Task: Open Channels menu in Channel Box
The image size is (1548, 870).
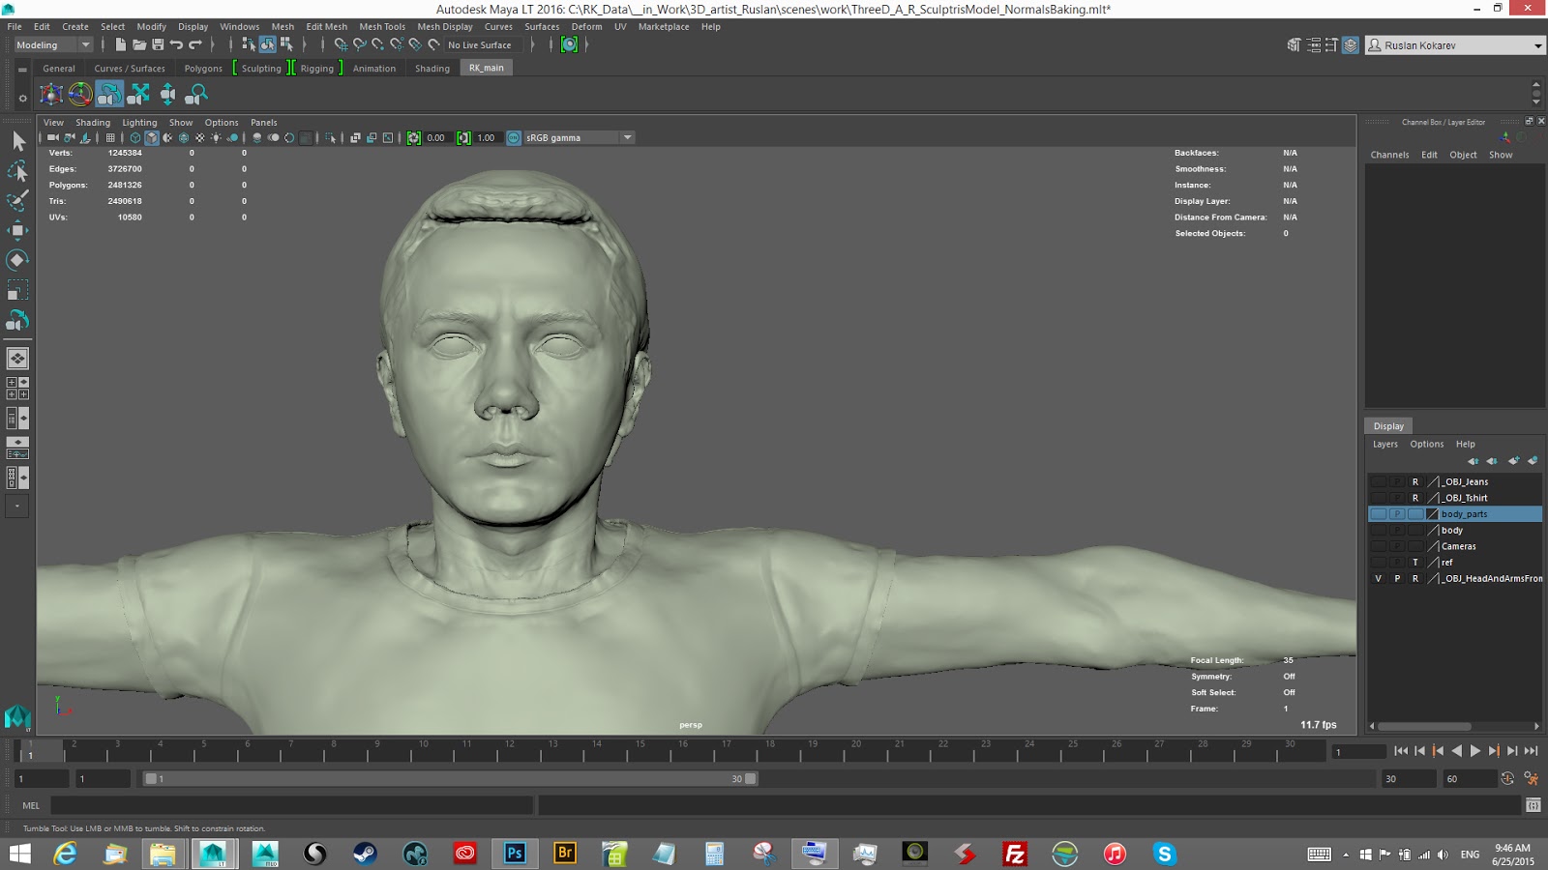Action: (x=1389, y=155)
